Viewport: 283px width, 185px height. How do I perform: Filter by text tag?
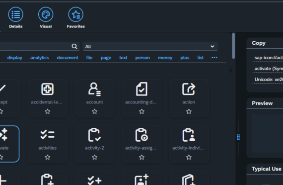[123, 58]
